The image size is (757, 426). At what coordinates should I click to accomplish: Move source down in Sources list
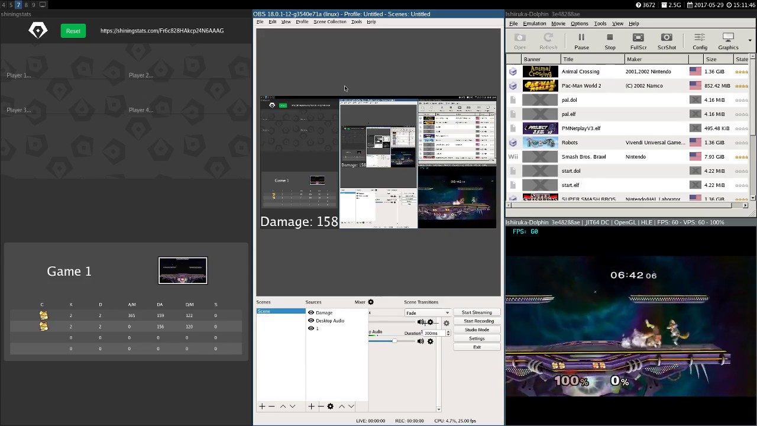[351, 406]
